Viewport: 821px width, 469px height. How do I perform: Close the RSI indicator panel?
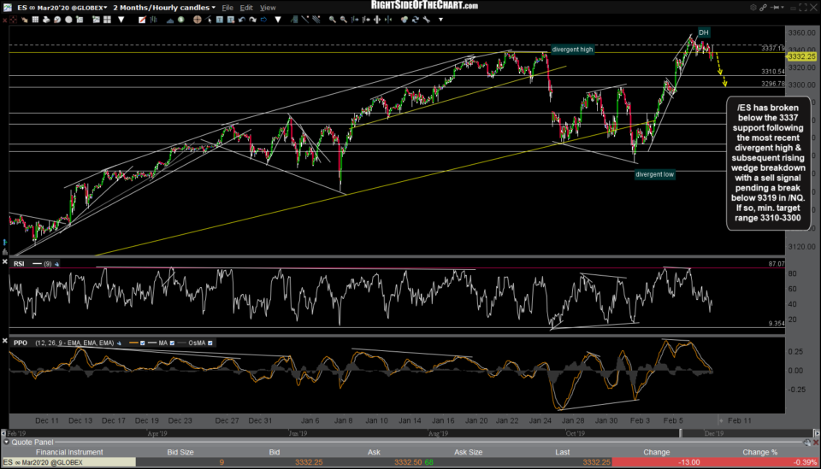coord(5,261)
